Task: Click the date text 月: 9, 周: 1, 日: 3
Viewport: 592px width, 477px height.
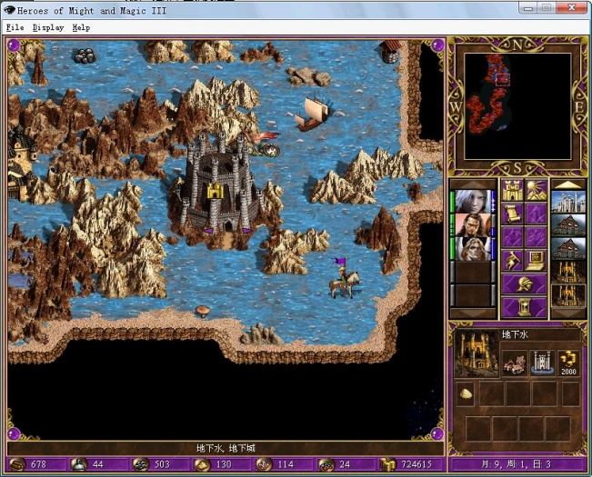Action: point(517,464)
